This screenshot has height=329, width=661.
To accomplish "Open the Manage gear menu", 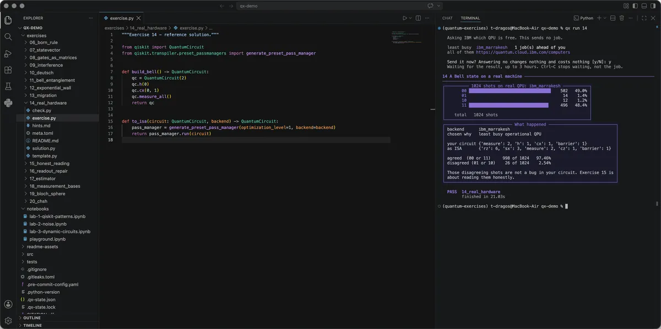I will (x=8, y=321).
